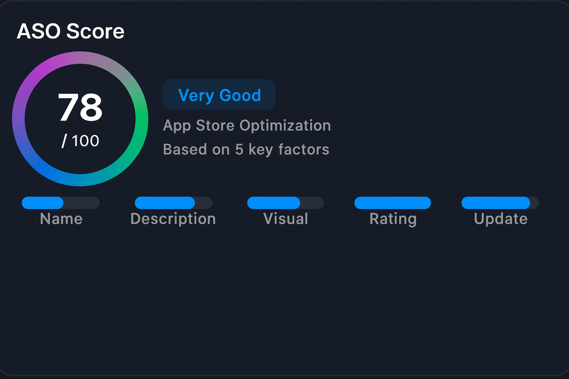The height and width of the screenshot is (379, 569).
Task: Select the Rating factor label
Action: pos(393,219)
